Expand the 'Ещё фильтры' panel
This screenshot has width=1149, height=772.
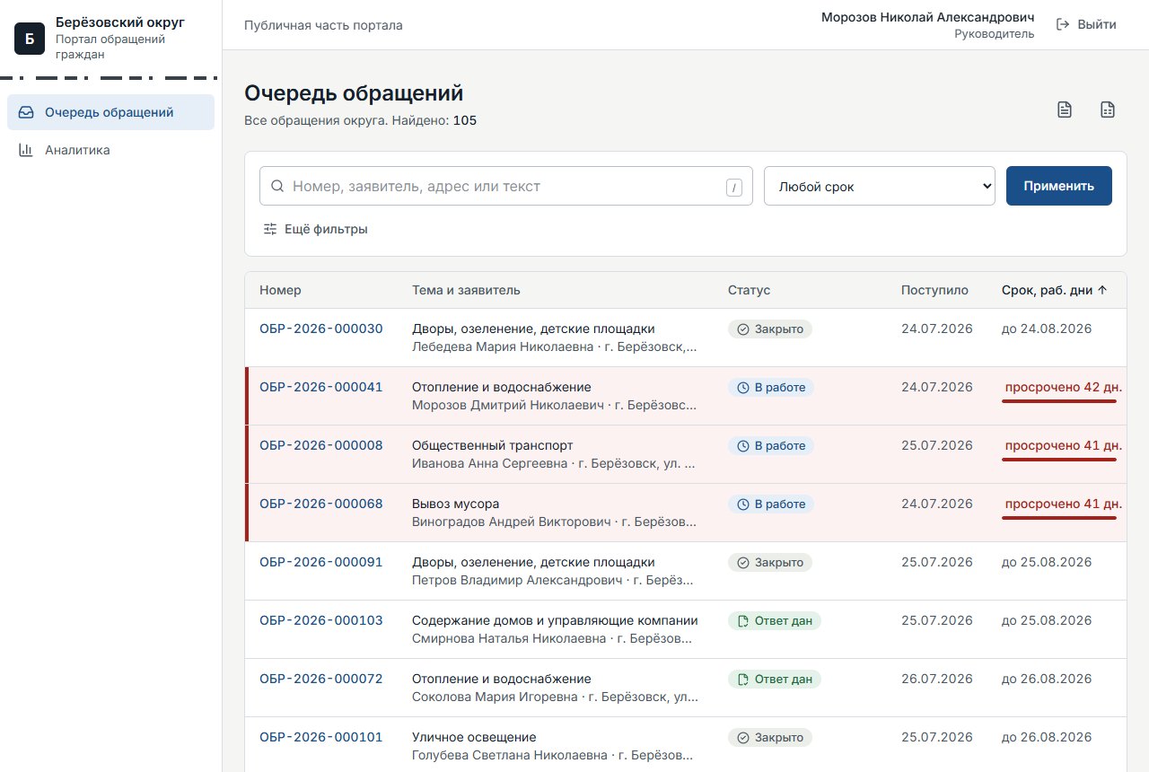(315, 229)
